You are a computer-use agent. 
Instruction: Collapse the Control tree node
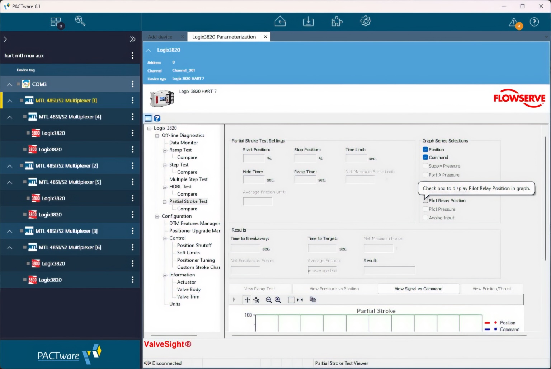click(165, 238)
